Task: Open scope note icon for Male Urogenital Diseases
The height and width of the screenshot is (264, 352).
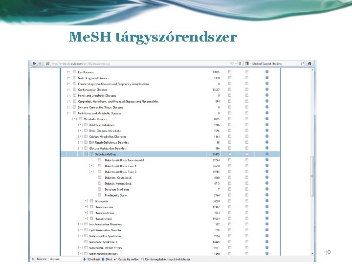Action: click(x=267, y=77)
